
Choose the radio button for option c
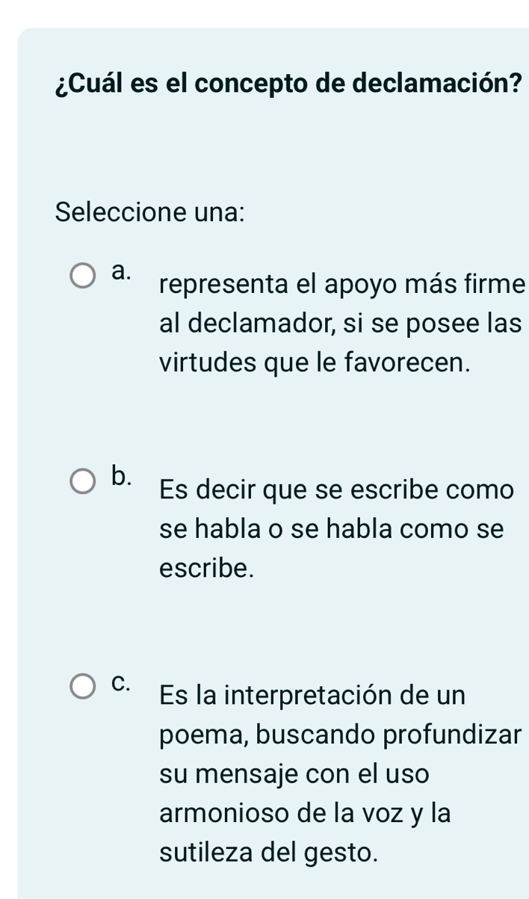point(83,687)
